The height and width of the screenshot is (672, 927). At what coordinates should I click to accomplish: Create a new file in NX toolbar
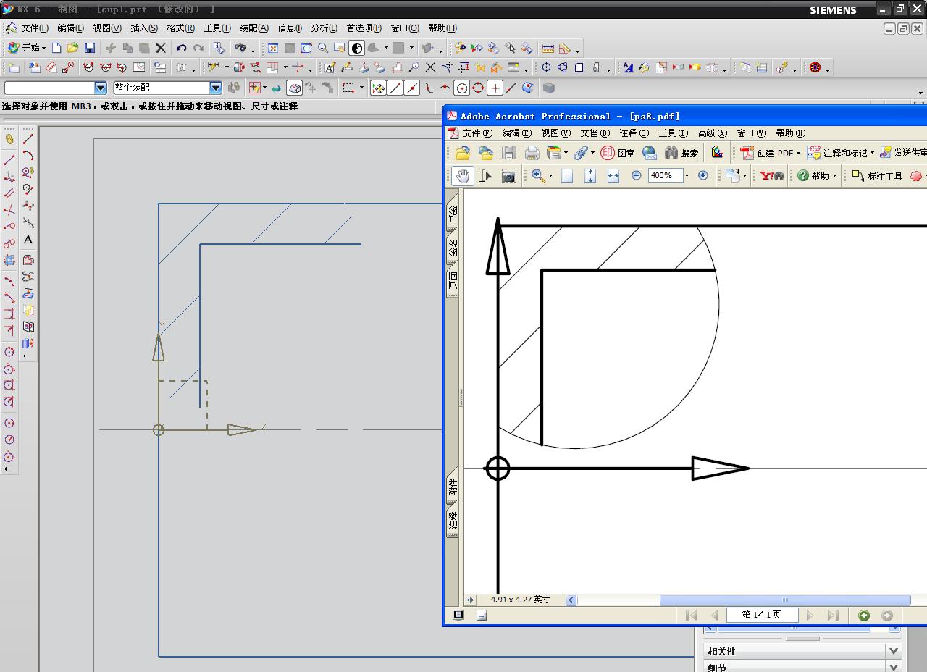(56, 48)
